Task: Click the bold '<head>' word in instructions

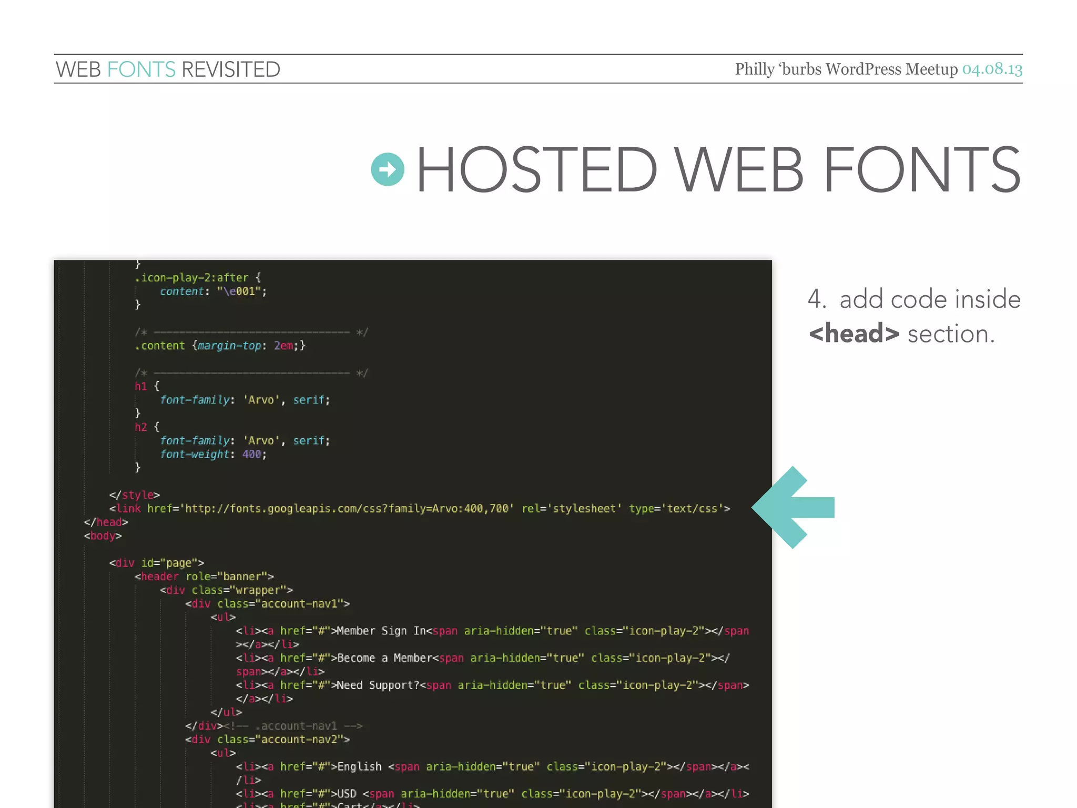Action: coord(854,334)
